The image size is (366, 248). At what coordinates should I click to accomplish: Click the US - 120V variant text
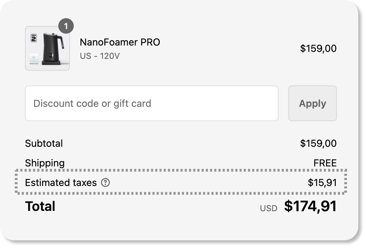coord(100,56)
